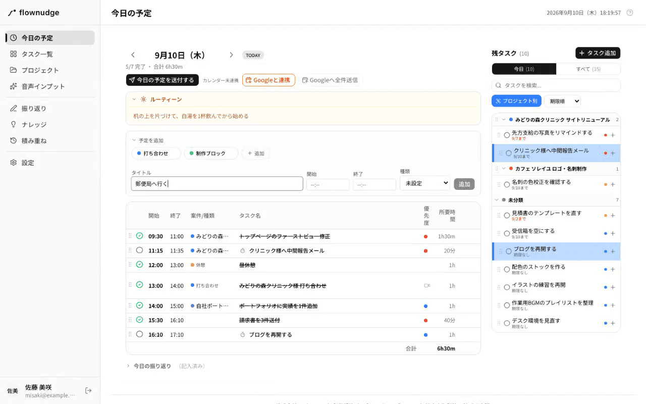This screenshot has height=404, width=646.
Task: Collapse カフェ ソレイユ ロゴ・名刺制作 group
Action: 504,169
